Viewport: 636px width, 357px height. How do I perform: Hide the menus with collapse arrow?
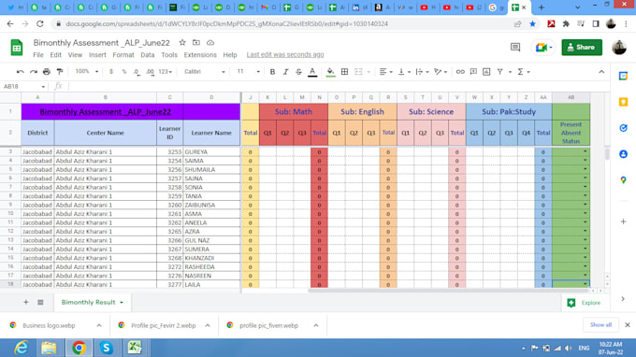601,72
